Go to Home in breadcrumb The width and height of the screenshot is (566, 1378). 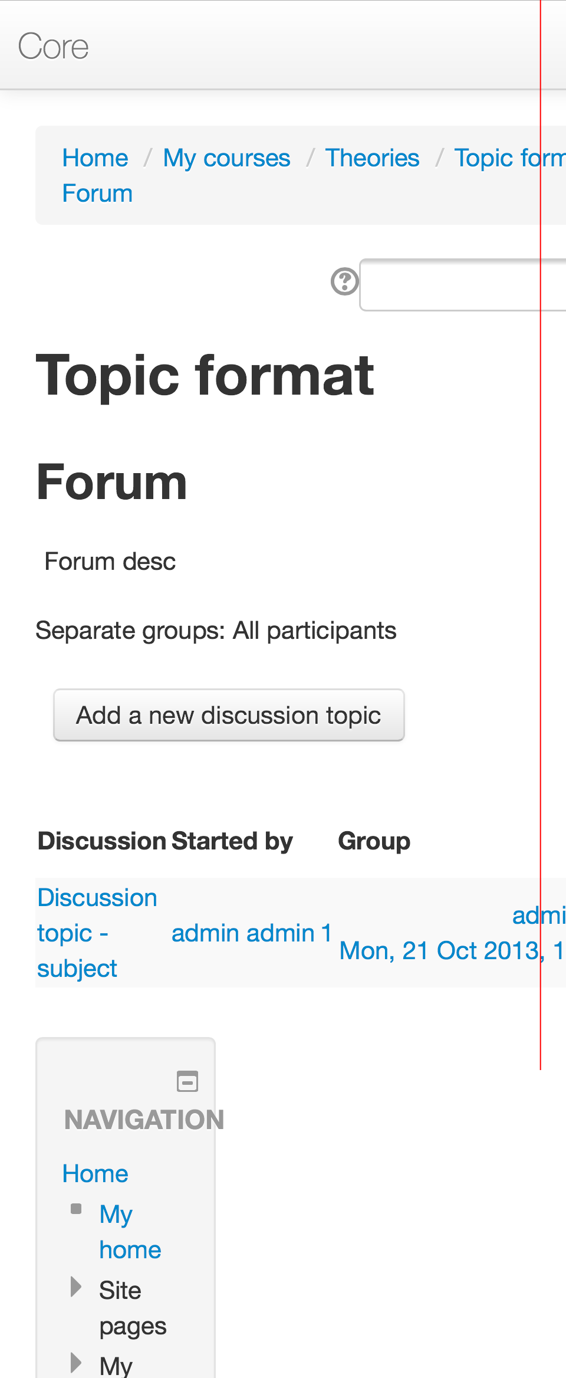tap(96, 158)
